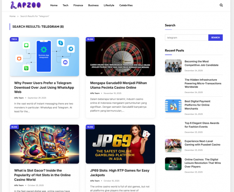Open 'Why Power Users Prefer a Telegram' article
The width and height of the screenshot is (234, 192).
click(42, 87)
